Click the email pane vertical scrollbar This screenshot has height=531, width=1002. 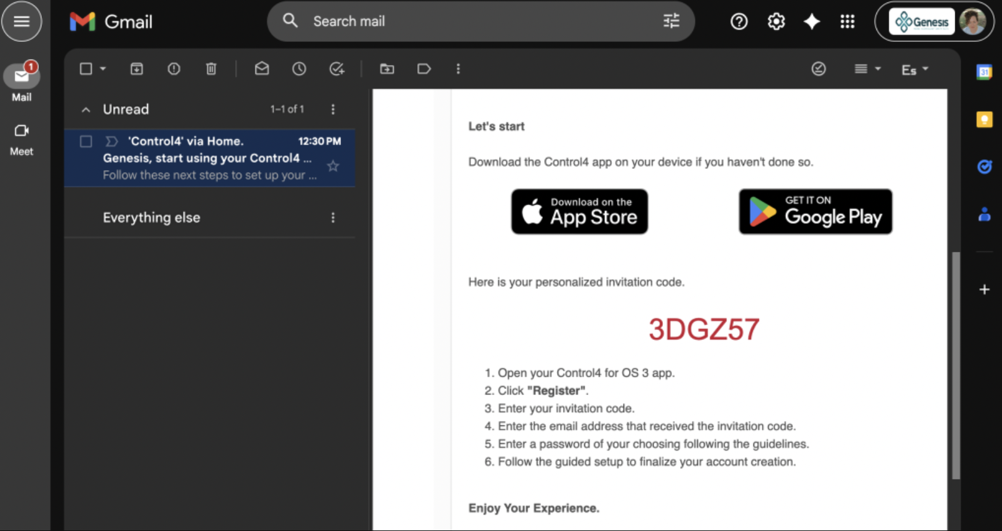point(956,365)
